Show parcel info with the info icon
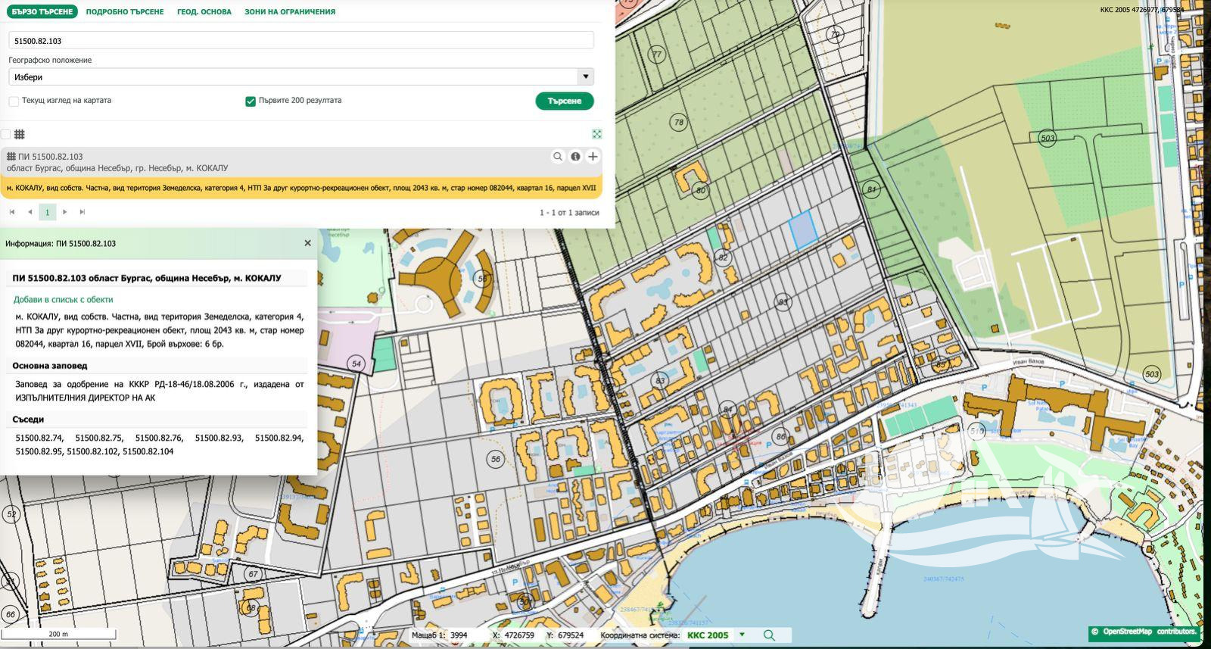 [x=575, y=156]
